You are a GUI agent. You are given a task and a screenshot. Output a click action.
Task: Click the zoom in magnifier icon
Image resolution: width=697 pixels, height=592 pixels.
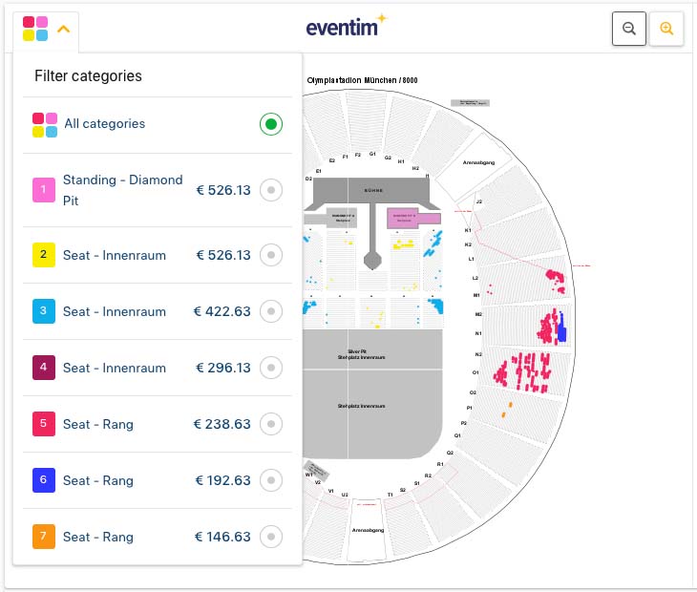pyautogui.click(x=665, y=29)
